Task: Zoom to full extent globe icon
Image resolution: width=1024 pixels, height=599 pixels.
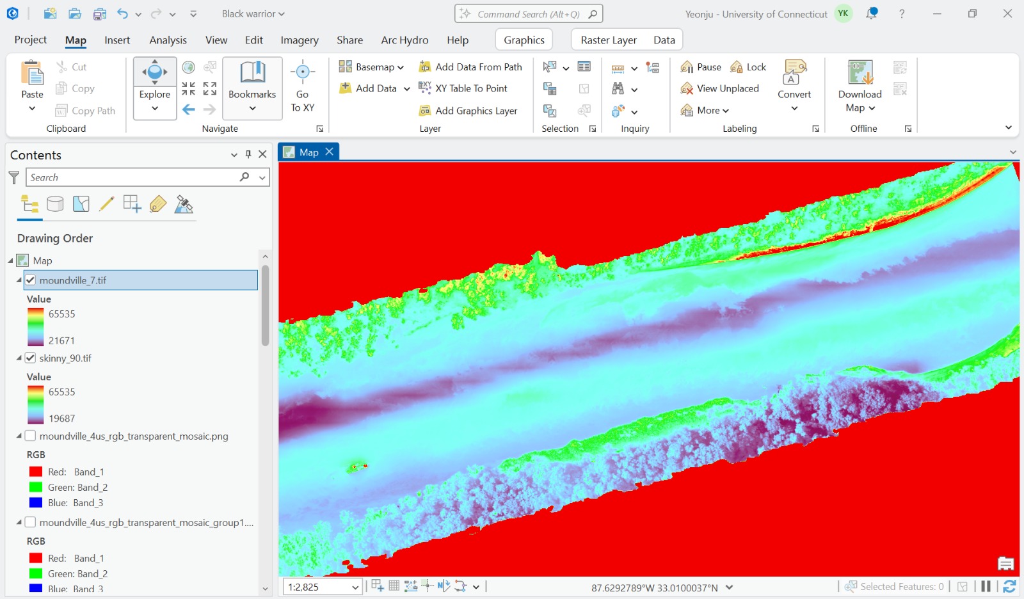Action: click(x=188, y=67)
